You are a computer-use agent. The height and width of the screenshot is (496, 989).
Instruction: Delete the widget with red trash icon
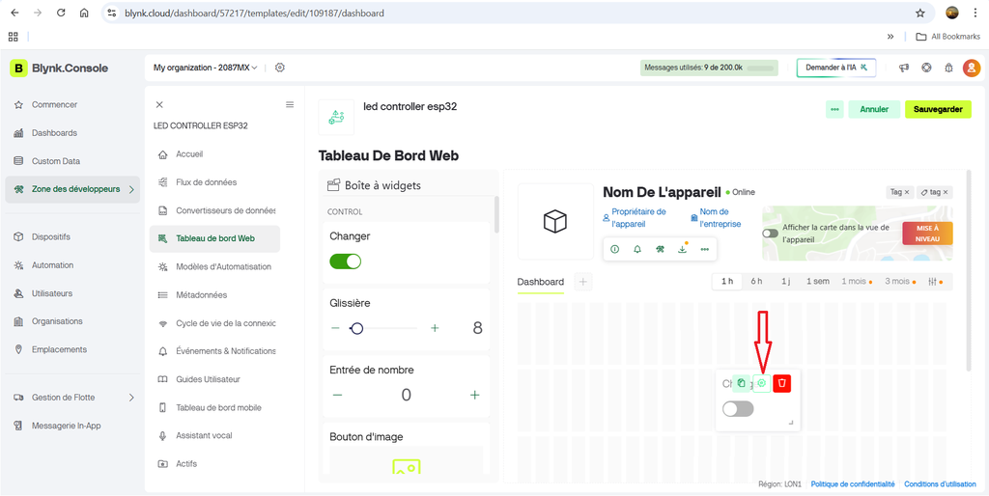tap(782, 383)
